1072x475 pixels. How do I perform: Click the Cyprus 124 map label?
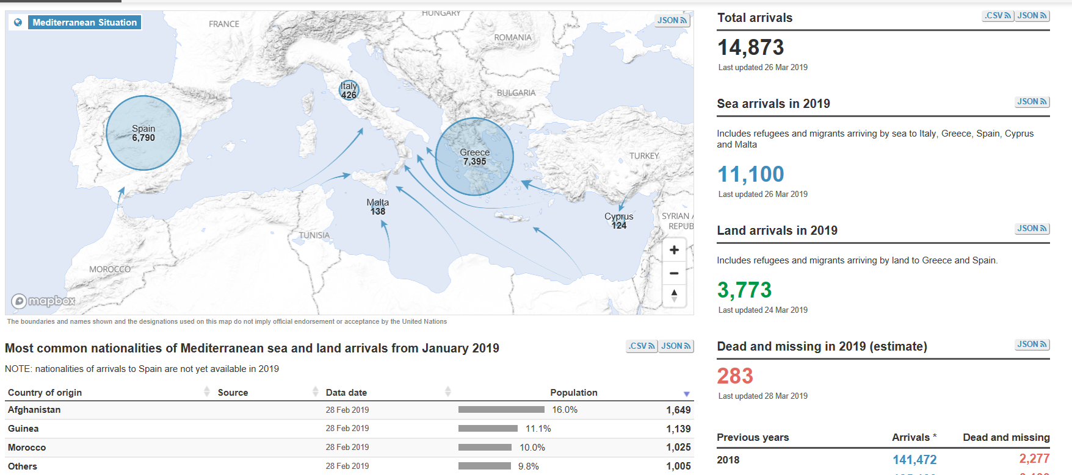(619, 221)
